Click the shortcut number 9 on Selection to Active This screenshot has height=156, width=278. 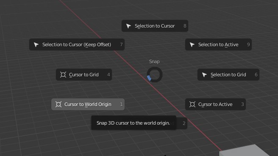coord(248,45)
